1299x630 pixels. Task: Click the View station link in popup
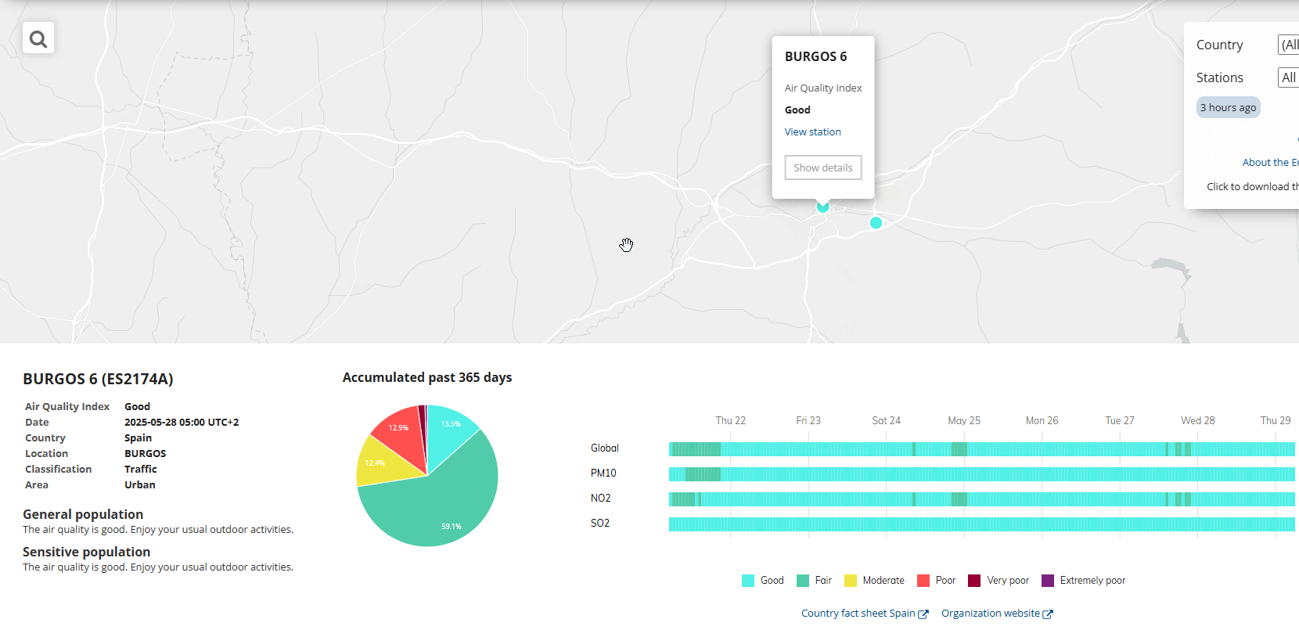pyautogui.click(x=812, y=132)
